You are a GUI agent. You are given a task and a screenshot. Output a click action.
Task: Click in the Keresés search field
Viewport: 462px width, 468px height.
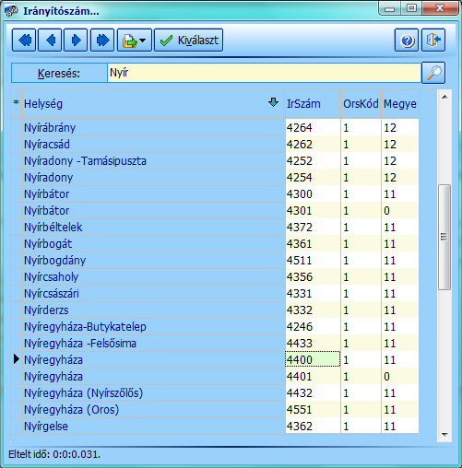point(264,73)
